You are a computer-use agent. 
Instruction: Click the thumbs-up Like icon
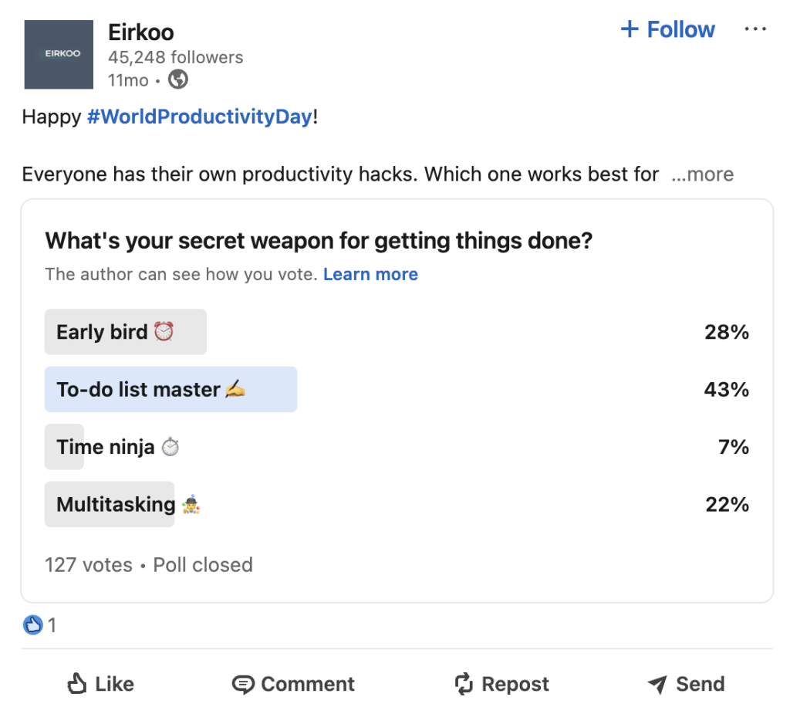[x=77, y=684]
